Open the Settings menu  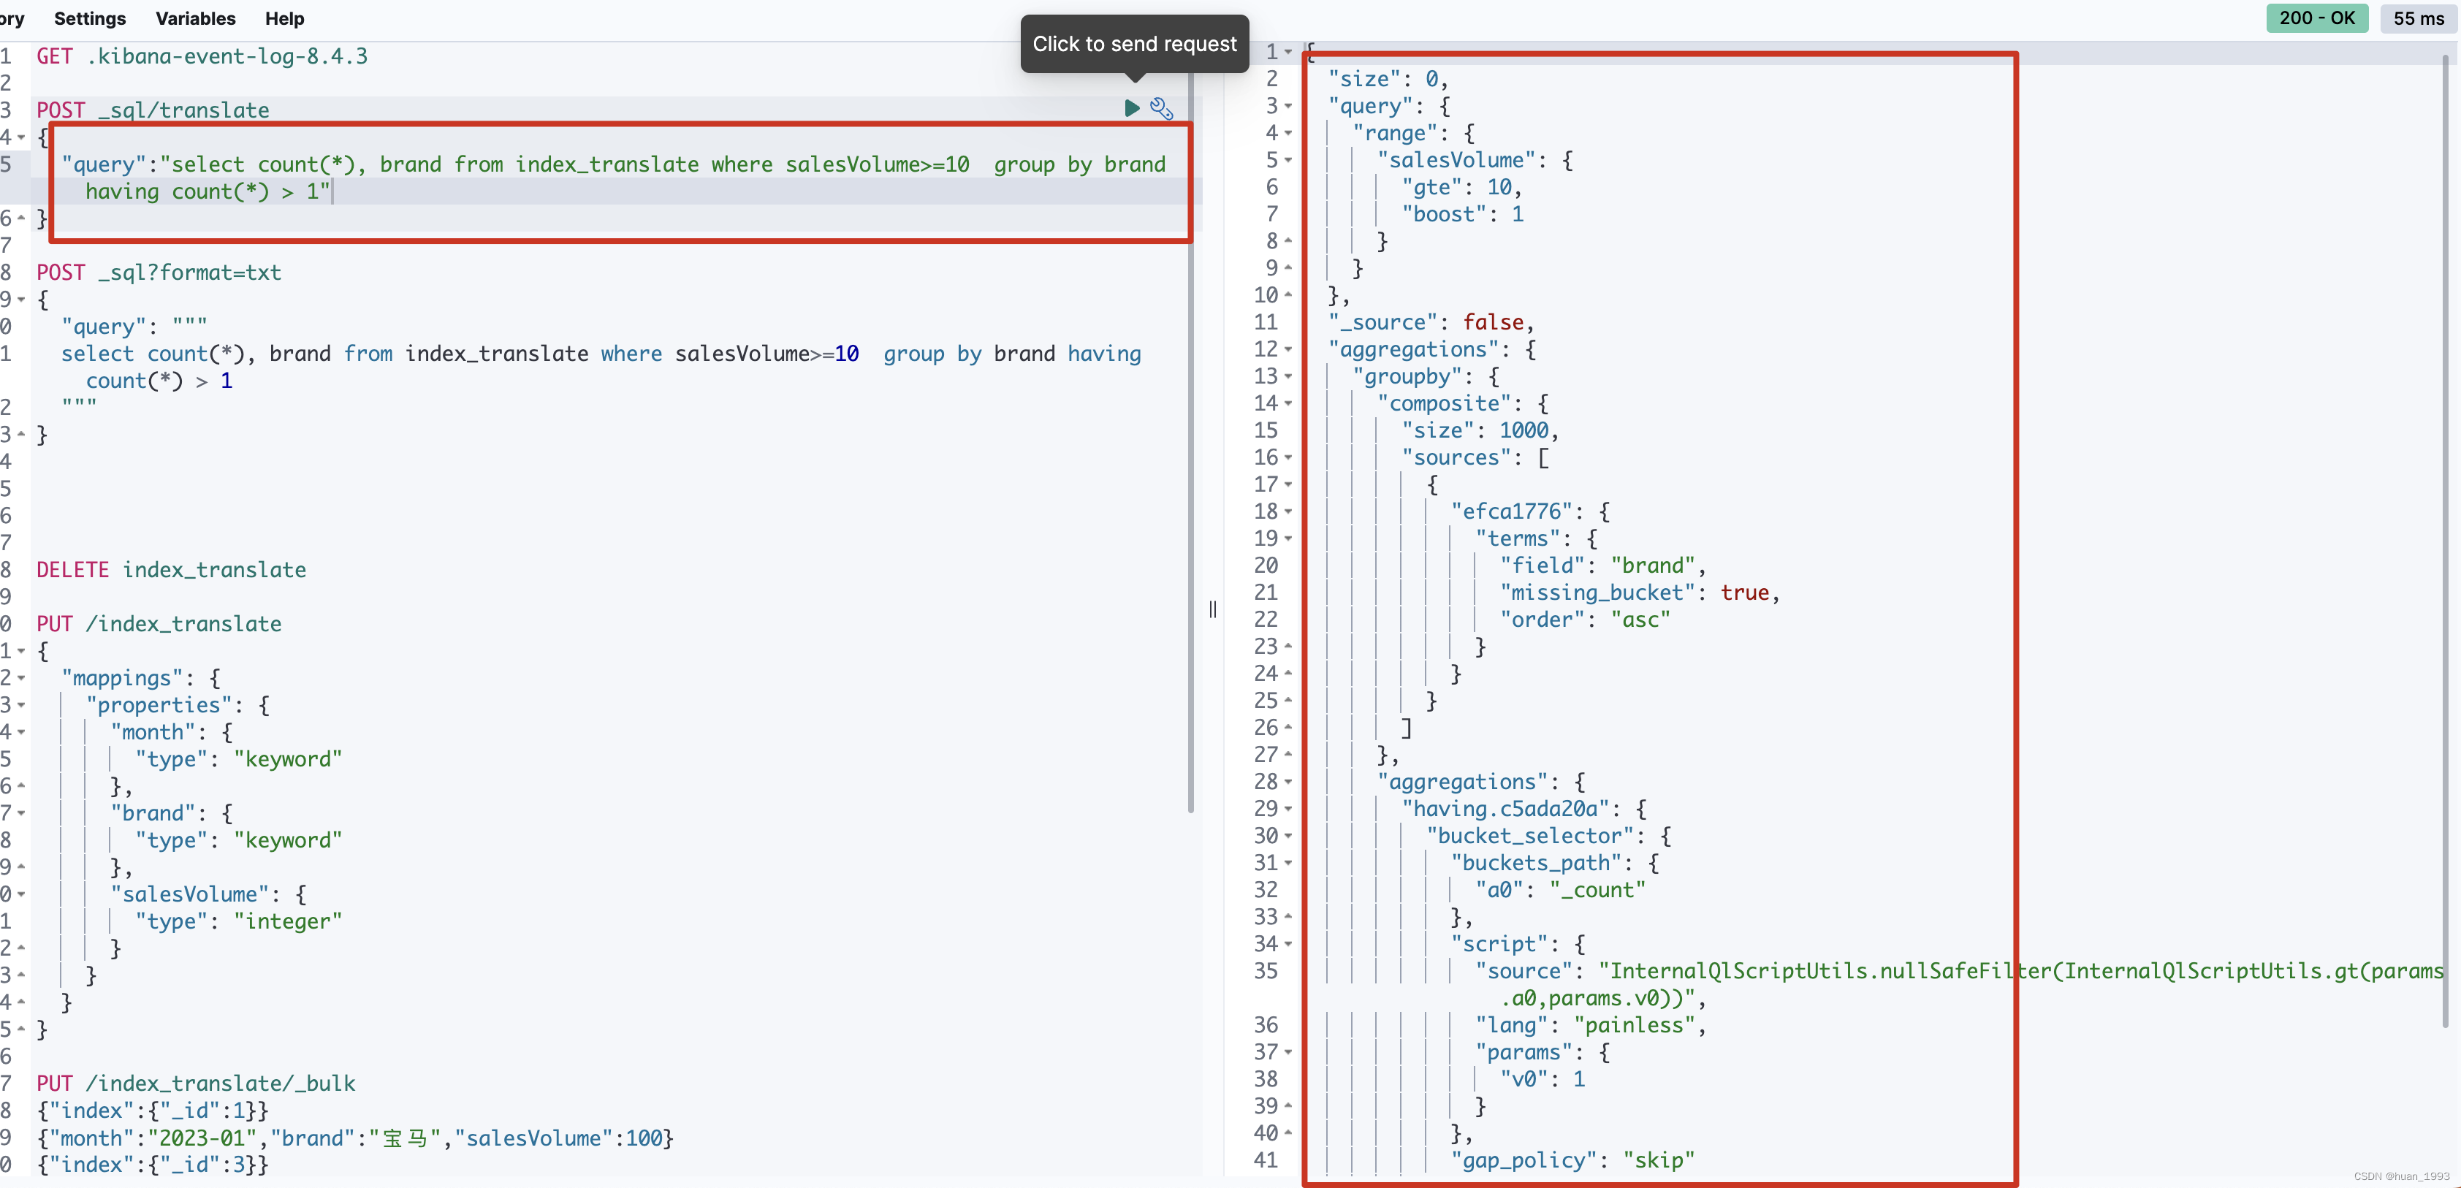tap(90, 18)
